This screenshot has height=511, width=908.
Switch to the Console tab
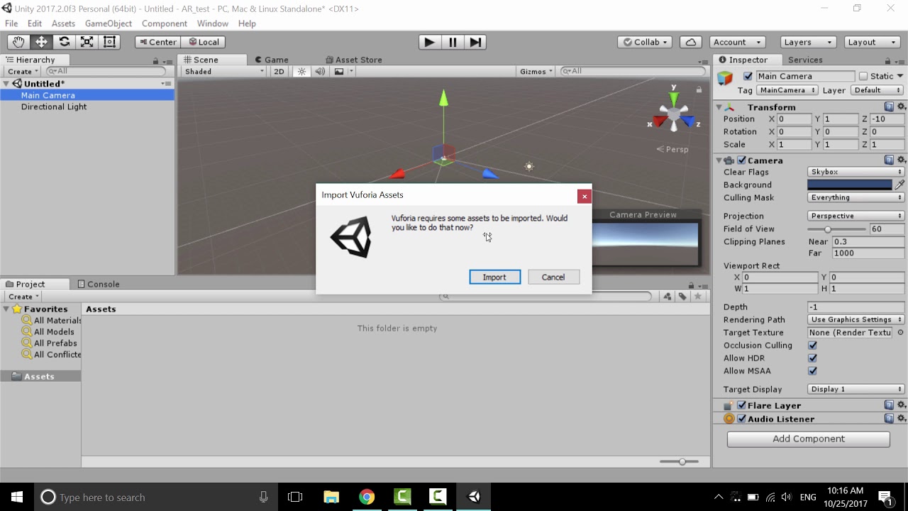(x=98, y=284)
